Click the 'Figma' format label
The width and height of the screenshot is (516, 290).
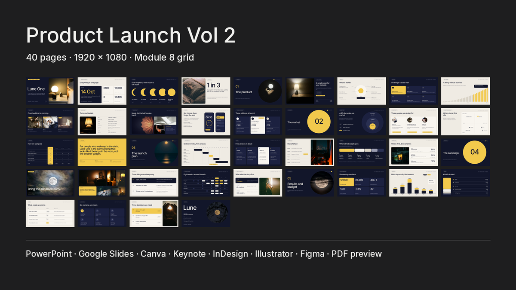[x=313, y=254]
